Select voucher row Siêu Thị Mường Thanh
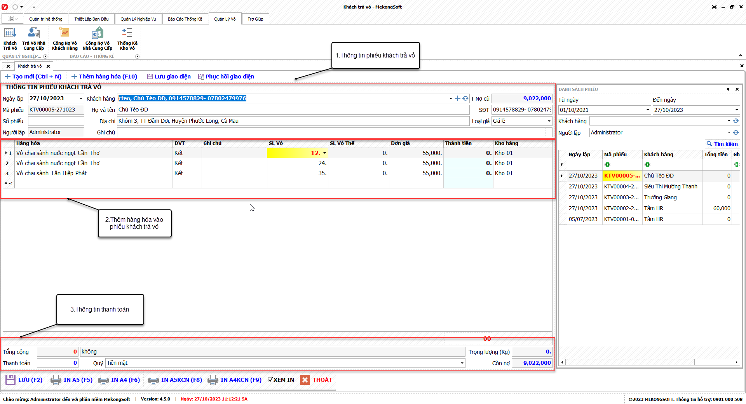The width and height of the screenshot is (746, 404). [670, 186]
